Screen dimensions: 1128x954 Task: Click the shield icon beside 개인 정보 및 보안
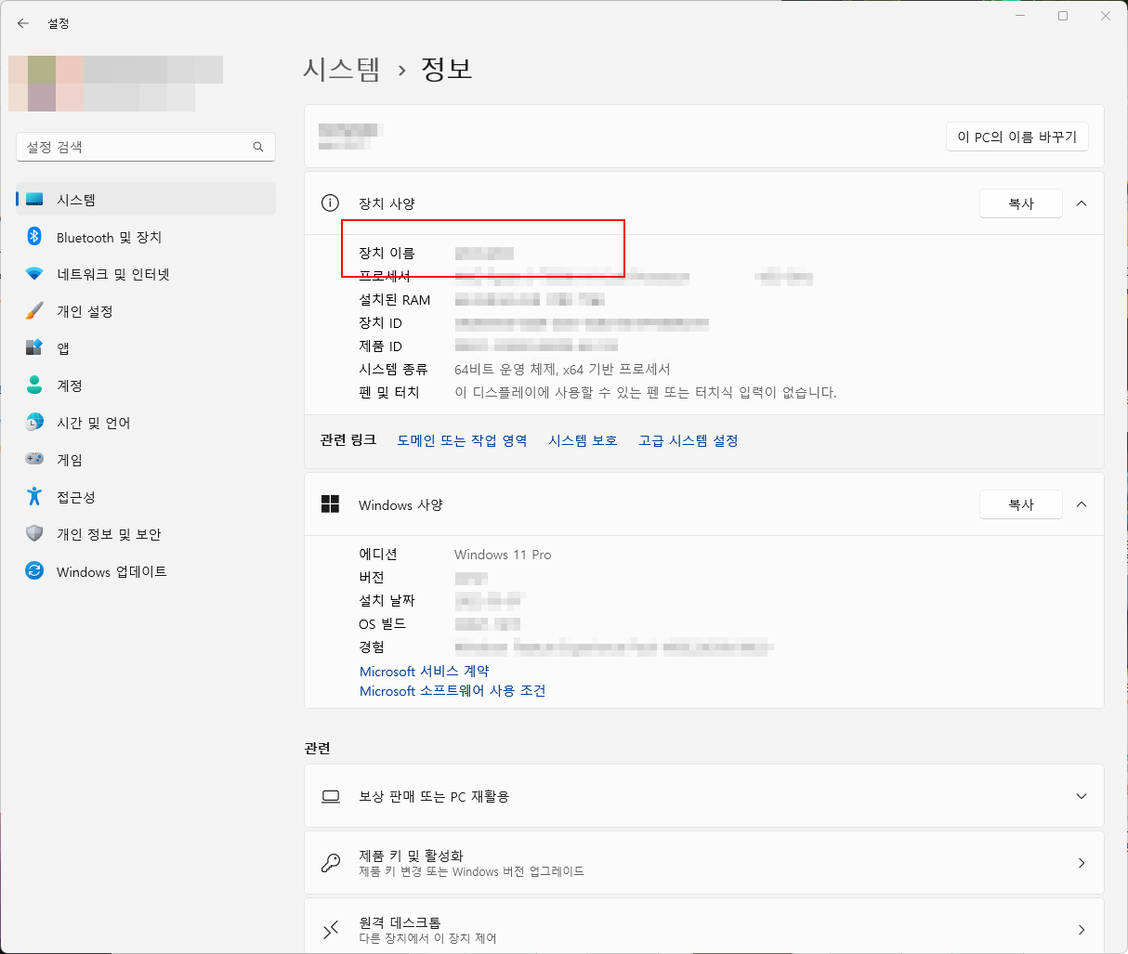pyautogui.click(x=34, y=533)
